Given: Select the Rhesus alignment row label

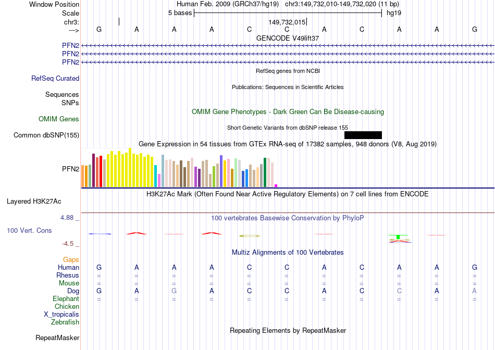Looking at the screenshot, I should 68,275.
